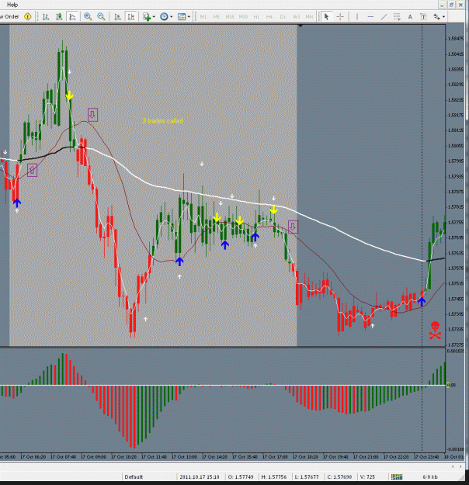This screenshot has width=469, height=485.
Task: Click the red skull marker on chart
Action: [435, 331]
